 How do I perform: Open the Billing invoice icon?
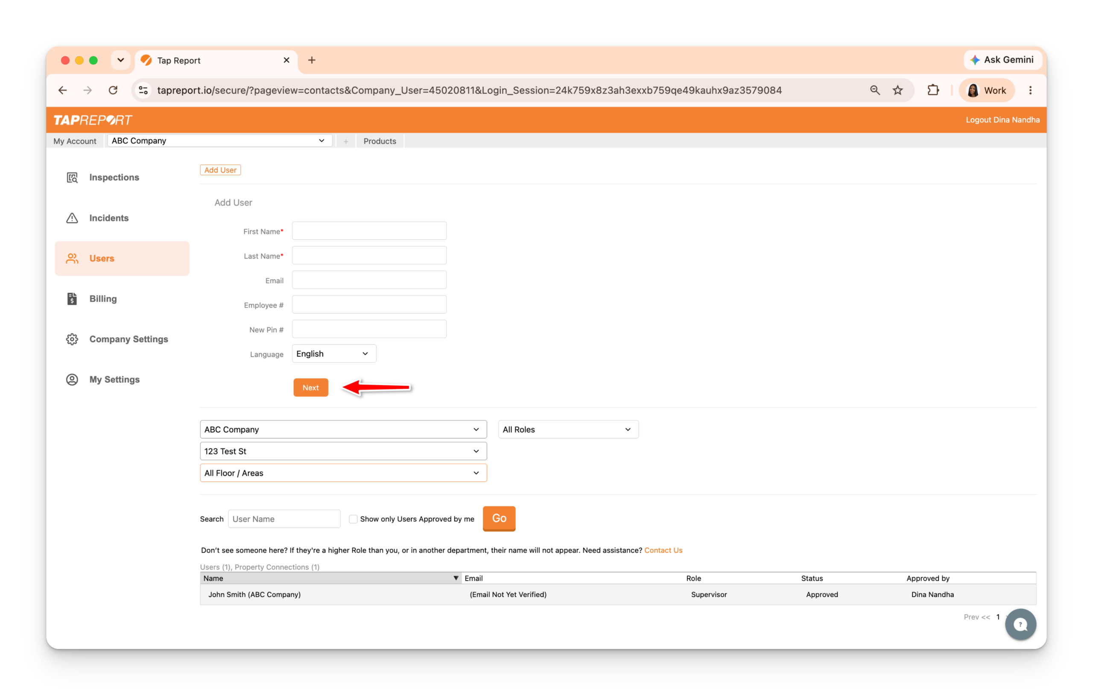(x=72, y=299)
